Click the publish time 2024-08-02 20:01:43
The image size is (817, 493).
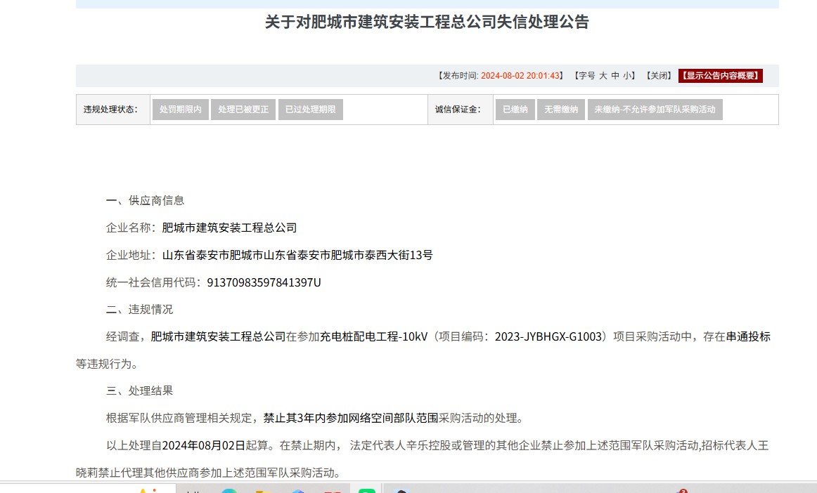click(x=520, y=76)
